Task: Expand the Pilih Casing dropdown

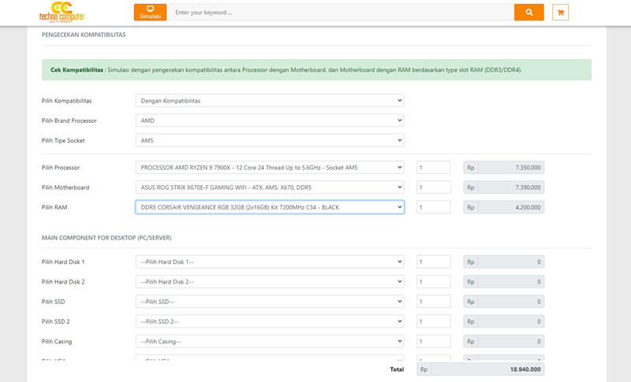Action: pyautogui.click(x=270, y=341)
